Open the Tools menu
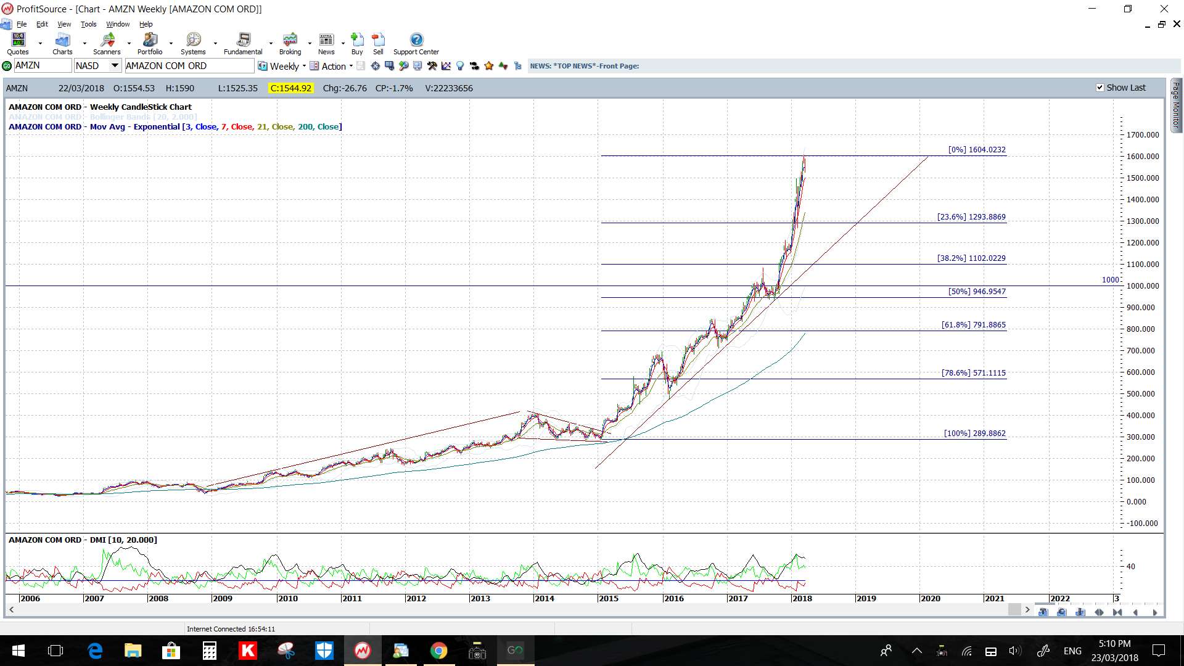This screenshot has height=666, width=1184. 88,24
